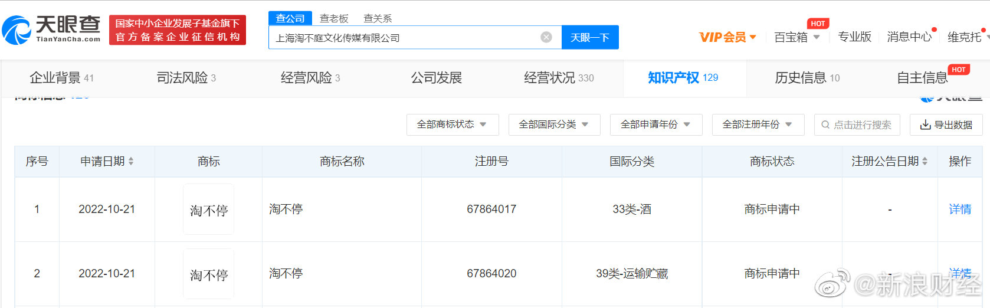Image resolution: width=990 pixels, height=308 pixels.
Task: Expand the 全部国际分类 filter
Action: tap(554, 124)
